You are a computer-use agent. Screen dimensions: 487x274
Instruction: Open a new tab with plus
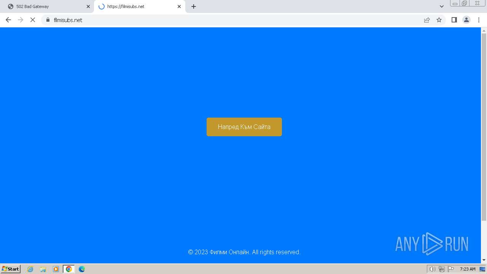(x=194, y=6)
